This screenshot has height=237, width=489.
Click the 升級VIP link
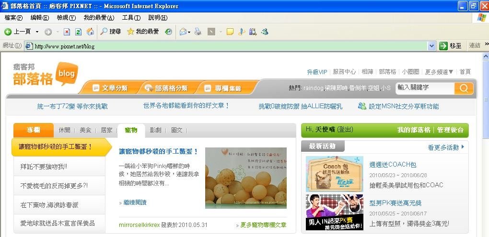point(317,72)
